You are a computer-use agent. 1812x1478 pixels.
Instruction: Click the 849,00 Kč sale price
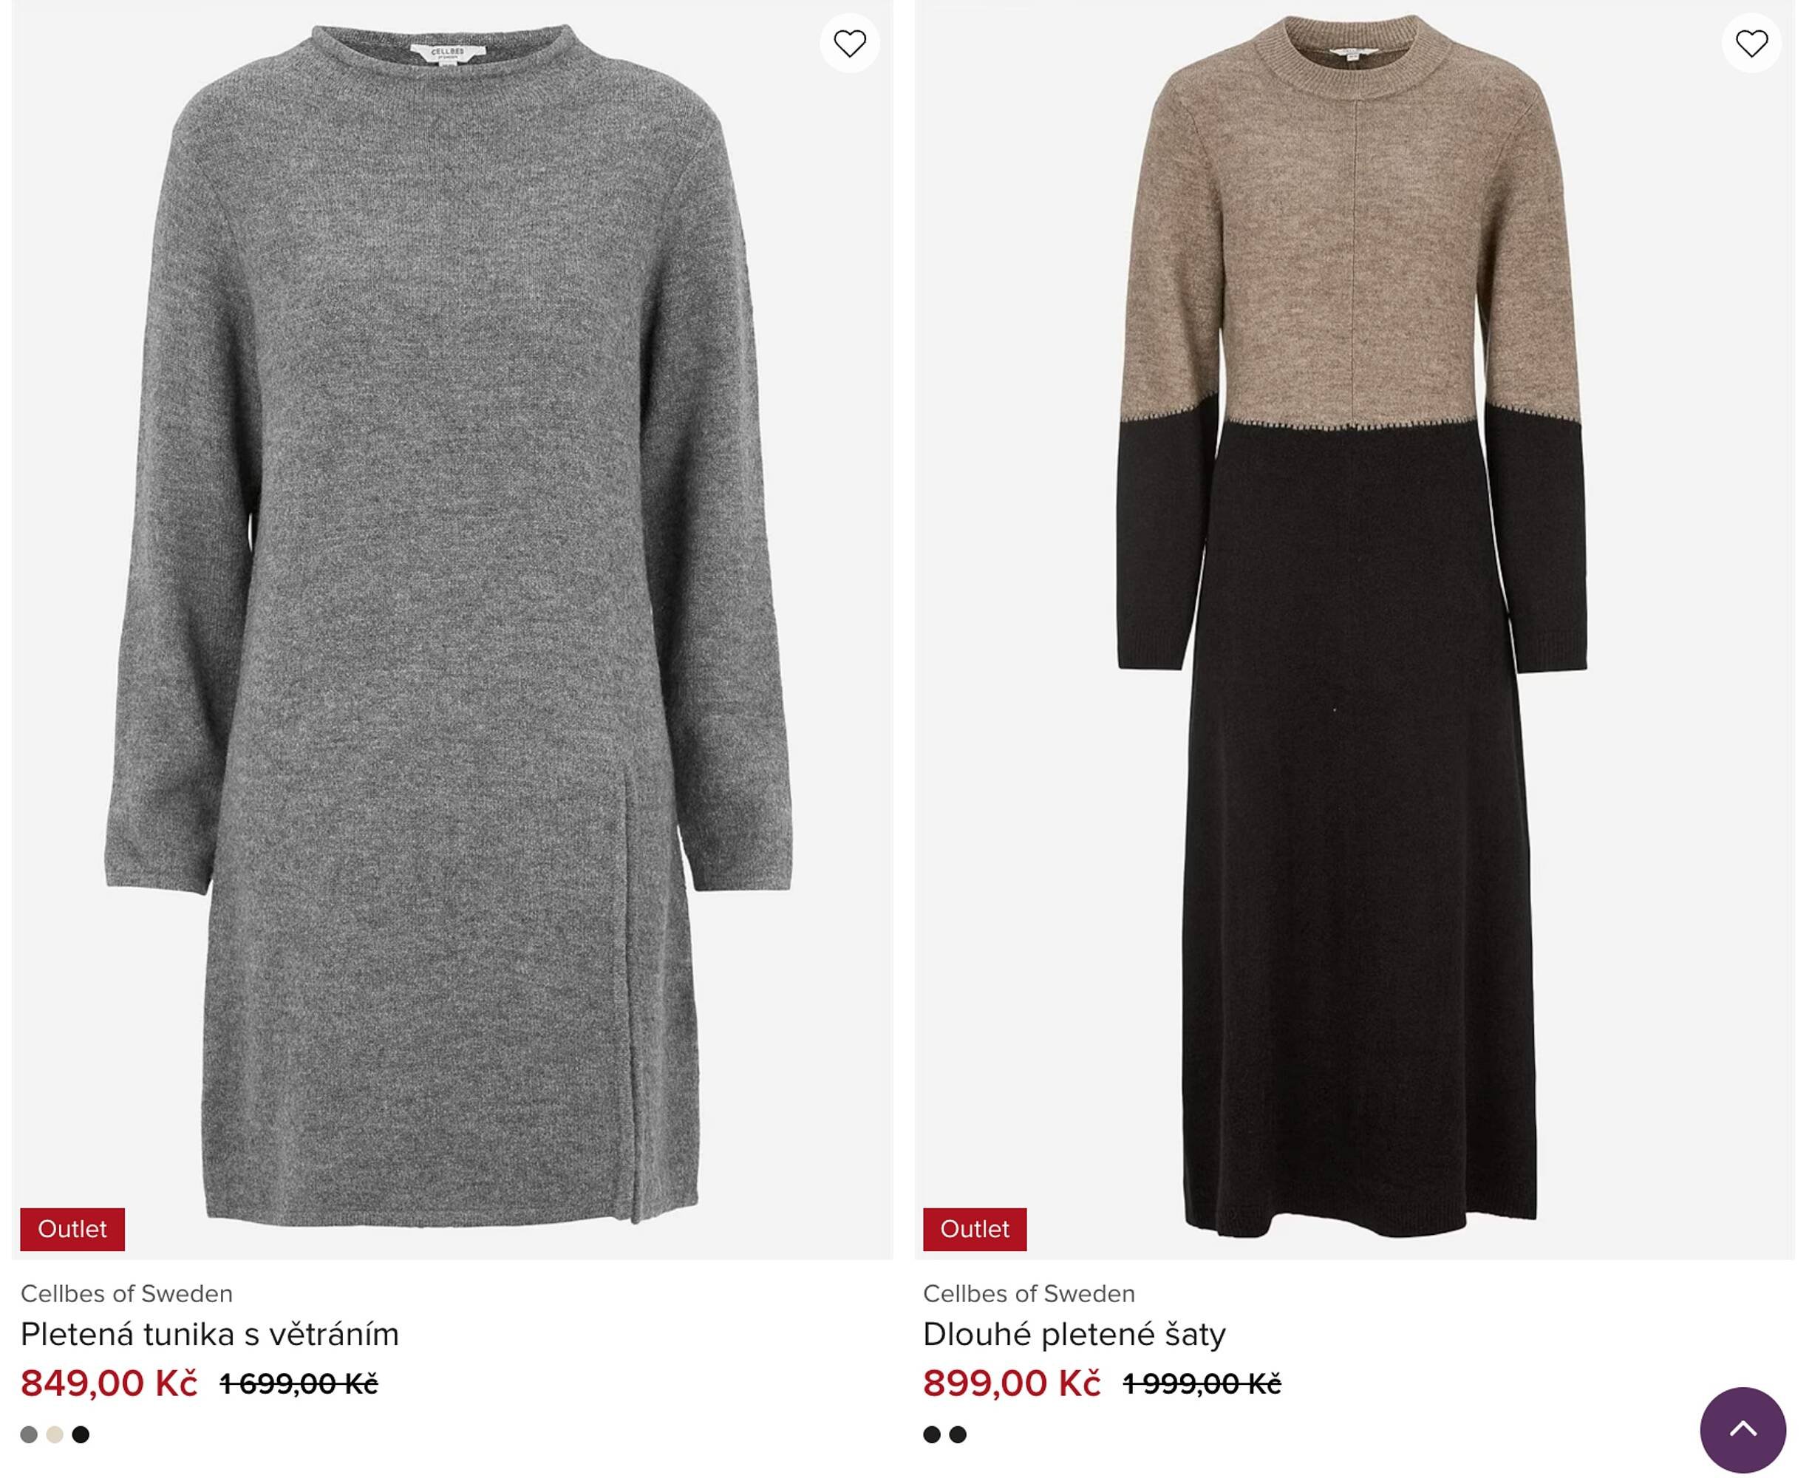[x=109, y=1383]
